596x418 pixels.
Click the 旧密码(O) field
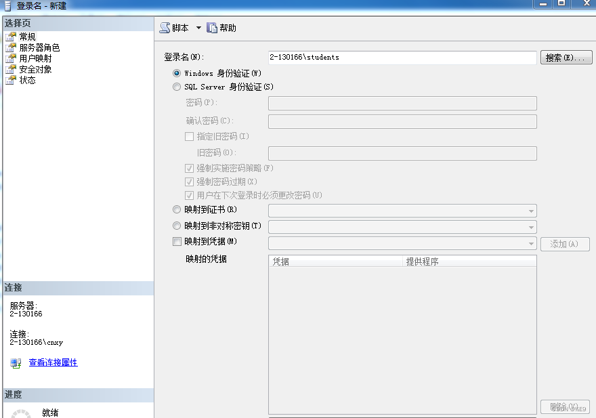(402, 153)
